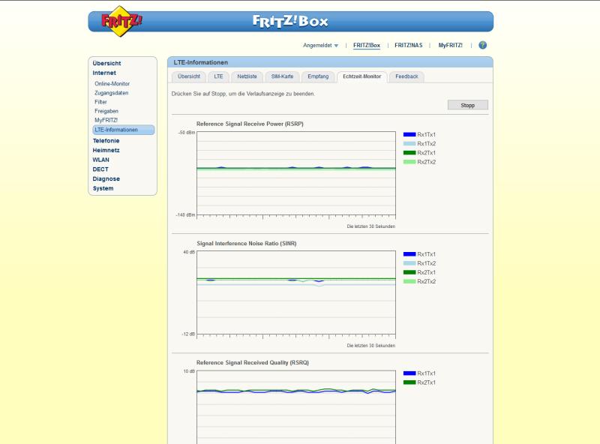The width and height of the screenshot is (600, 444).
Task: Click the SINR Rx2Tx2 light green swatch
Action: 409,281
